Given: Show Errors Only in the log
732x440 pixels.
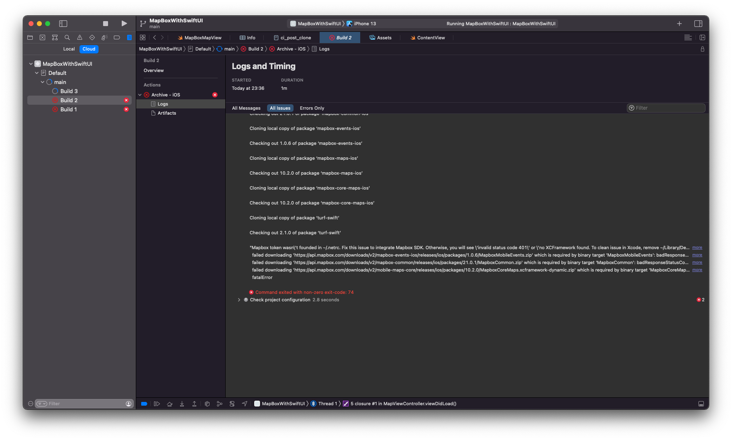Looking at the screenshot, I should (x=312, y=108).
